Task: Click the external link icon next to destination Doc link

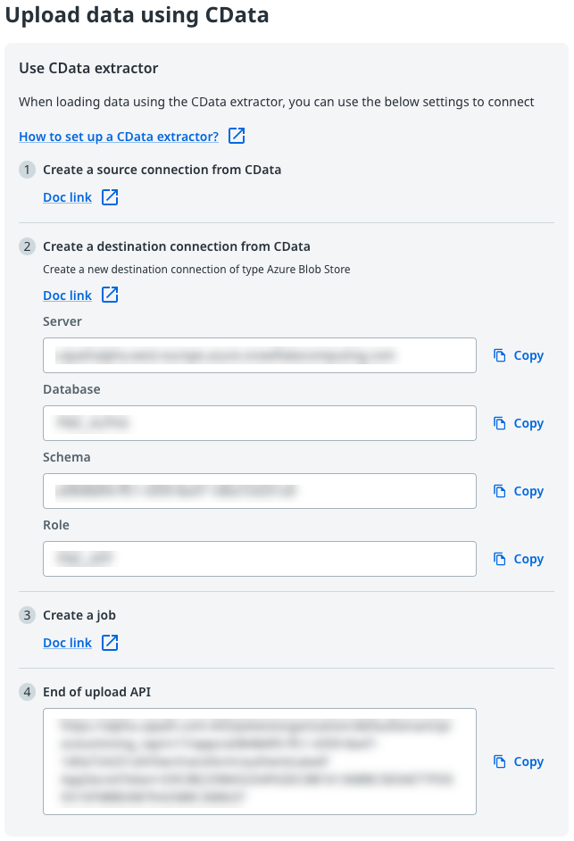Action: pyautogui.click(x=109, y=295)
